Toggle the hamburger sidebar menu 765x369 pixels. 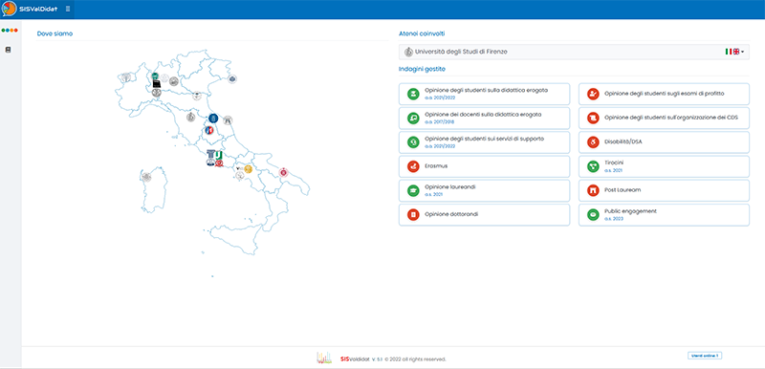click(68, 9)
